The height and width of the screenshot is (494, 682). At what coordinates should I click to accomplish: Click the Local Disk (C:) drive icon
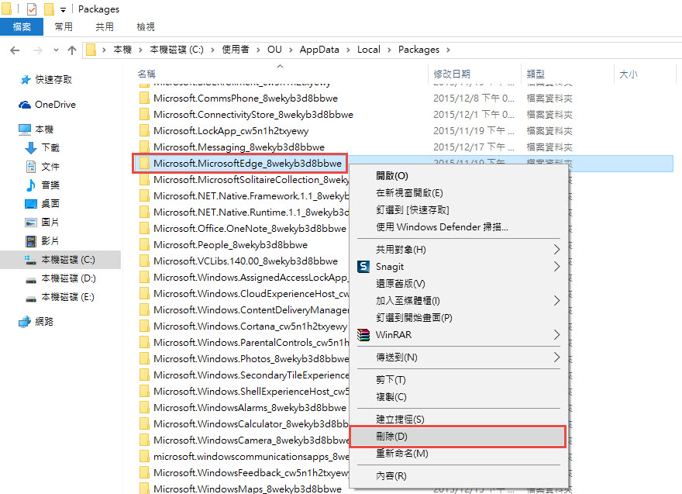tap(30, 260)
